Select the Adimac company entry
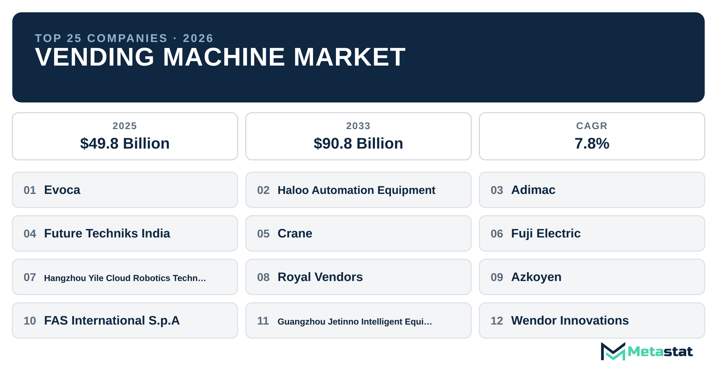Screen dimensions: 717x374 [x=592, y=190]
